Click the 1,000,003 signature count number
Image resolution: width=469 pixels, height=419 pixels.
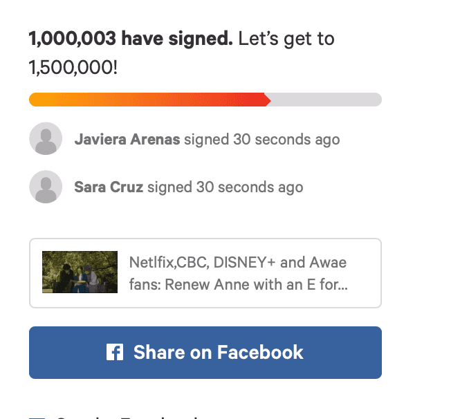coord(73,39)
